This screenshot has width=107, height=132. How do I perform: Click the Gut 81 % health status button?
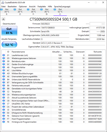(9, 31)
